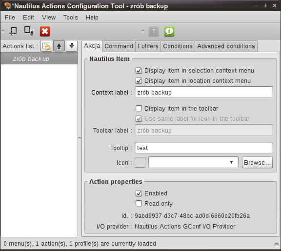Click the new action toolbar icon

point(13,31)
